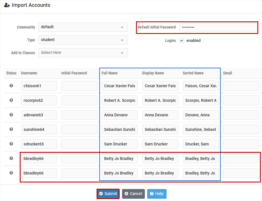Click the status icon for sunshine64 row

[x=11, y=129]
